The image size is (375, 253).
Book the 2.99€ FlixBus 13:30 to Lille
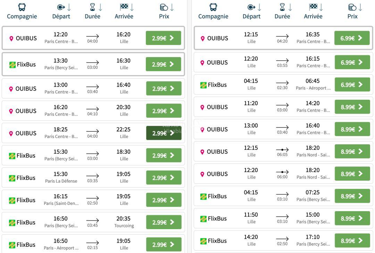coord(163,64)
